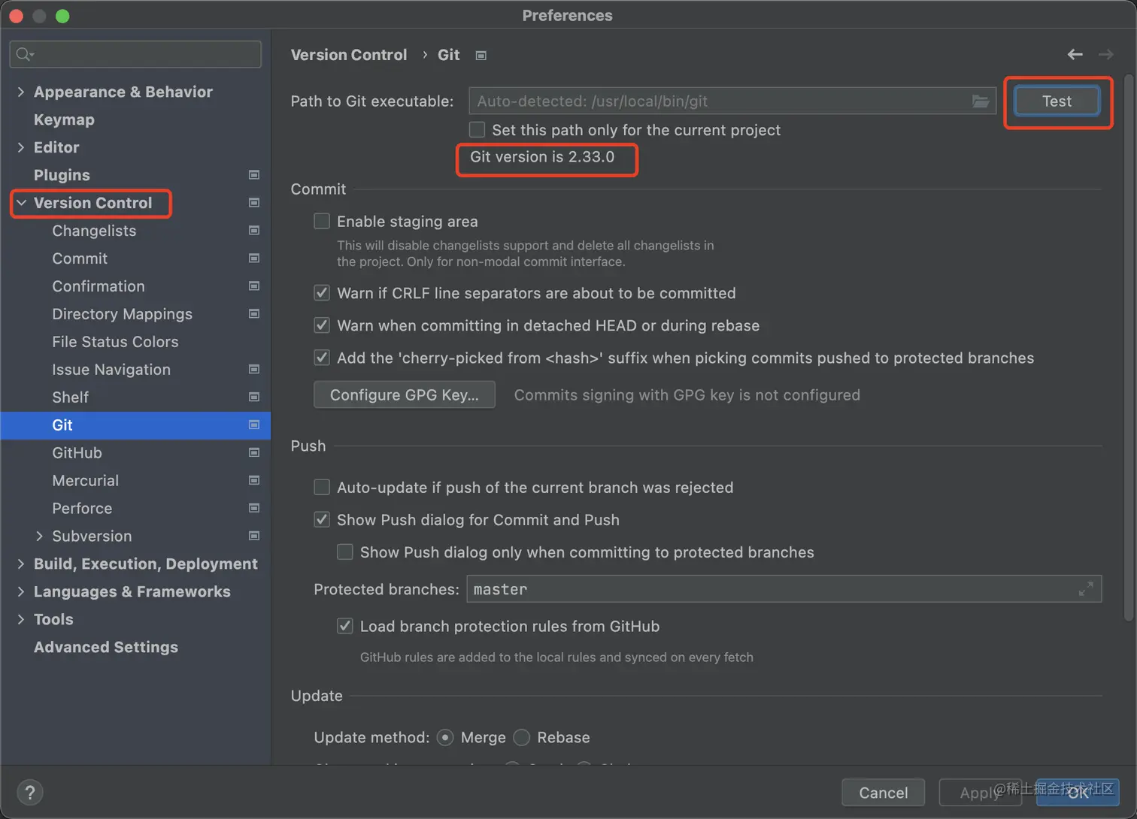The width and height of the screenshot is (1137, 819).
Task: Click the search magnifier icon in settings
Action: pyautogui.click(x=24, y=54)
